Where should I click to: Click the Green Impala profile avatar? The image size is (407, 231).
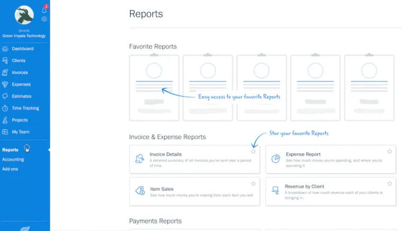click(x=24, y=16)
